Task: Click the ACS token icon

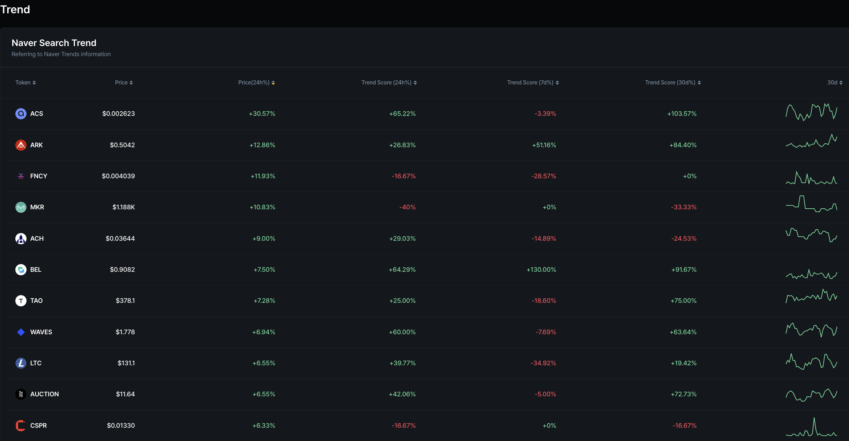Action: coord(21,114)
